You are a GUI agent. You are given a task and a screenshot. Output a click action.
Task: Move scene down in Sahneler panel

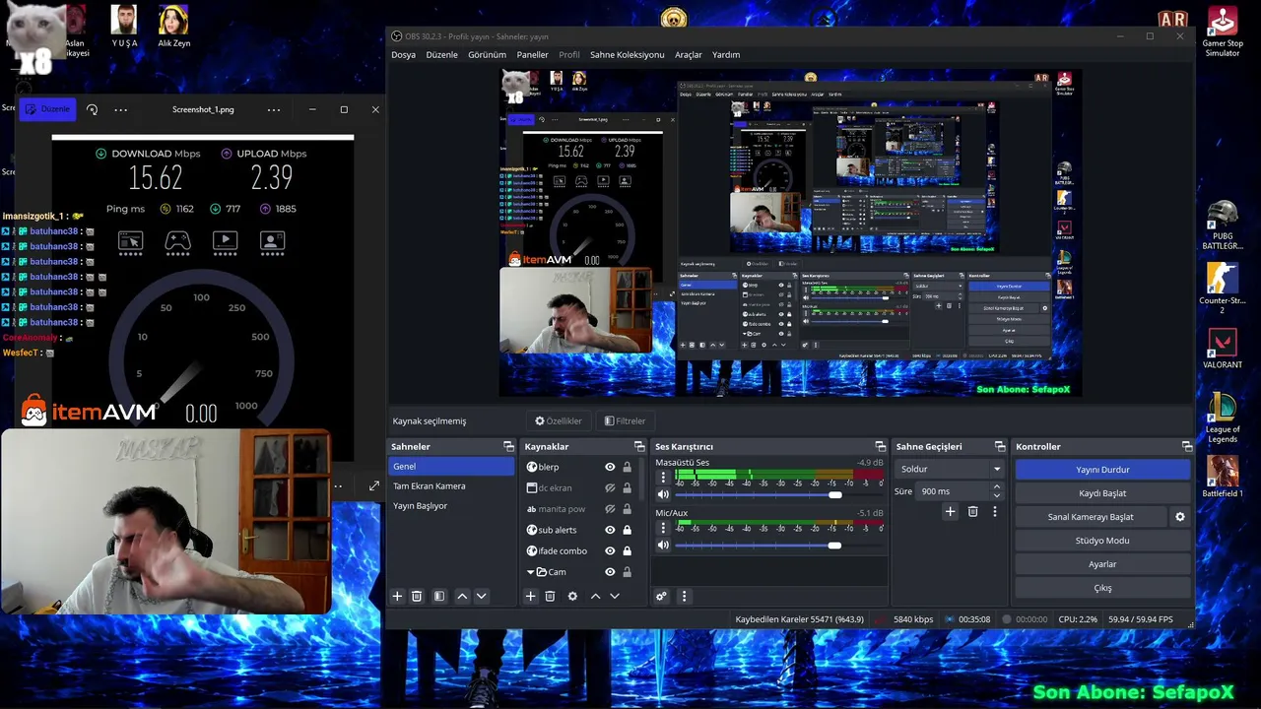[482, 596]
